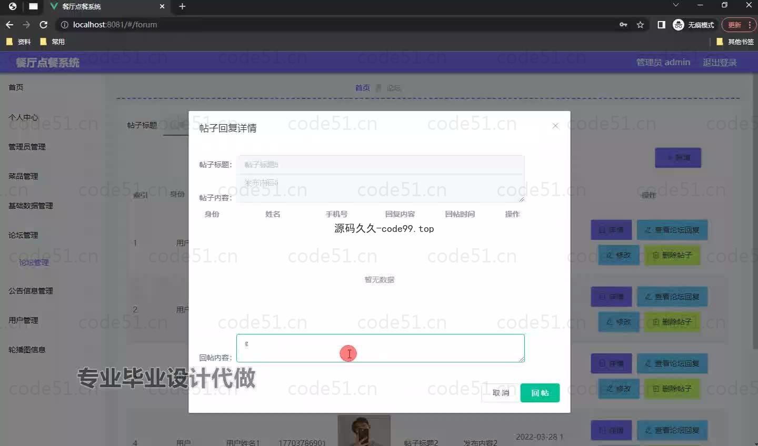Close the 帖子回复详情 dialog

point(555,126)
